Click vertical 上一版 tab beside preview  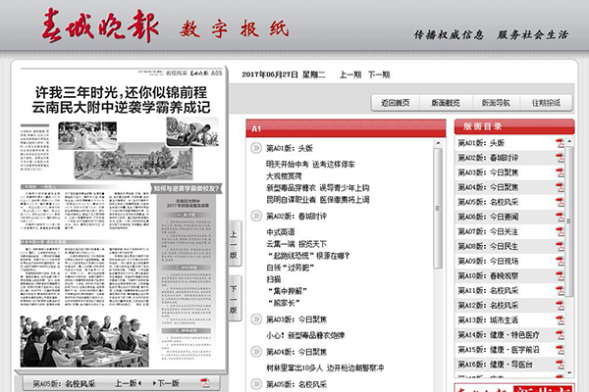pos(235,244)
